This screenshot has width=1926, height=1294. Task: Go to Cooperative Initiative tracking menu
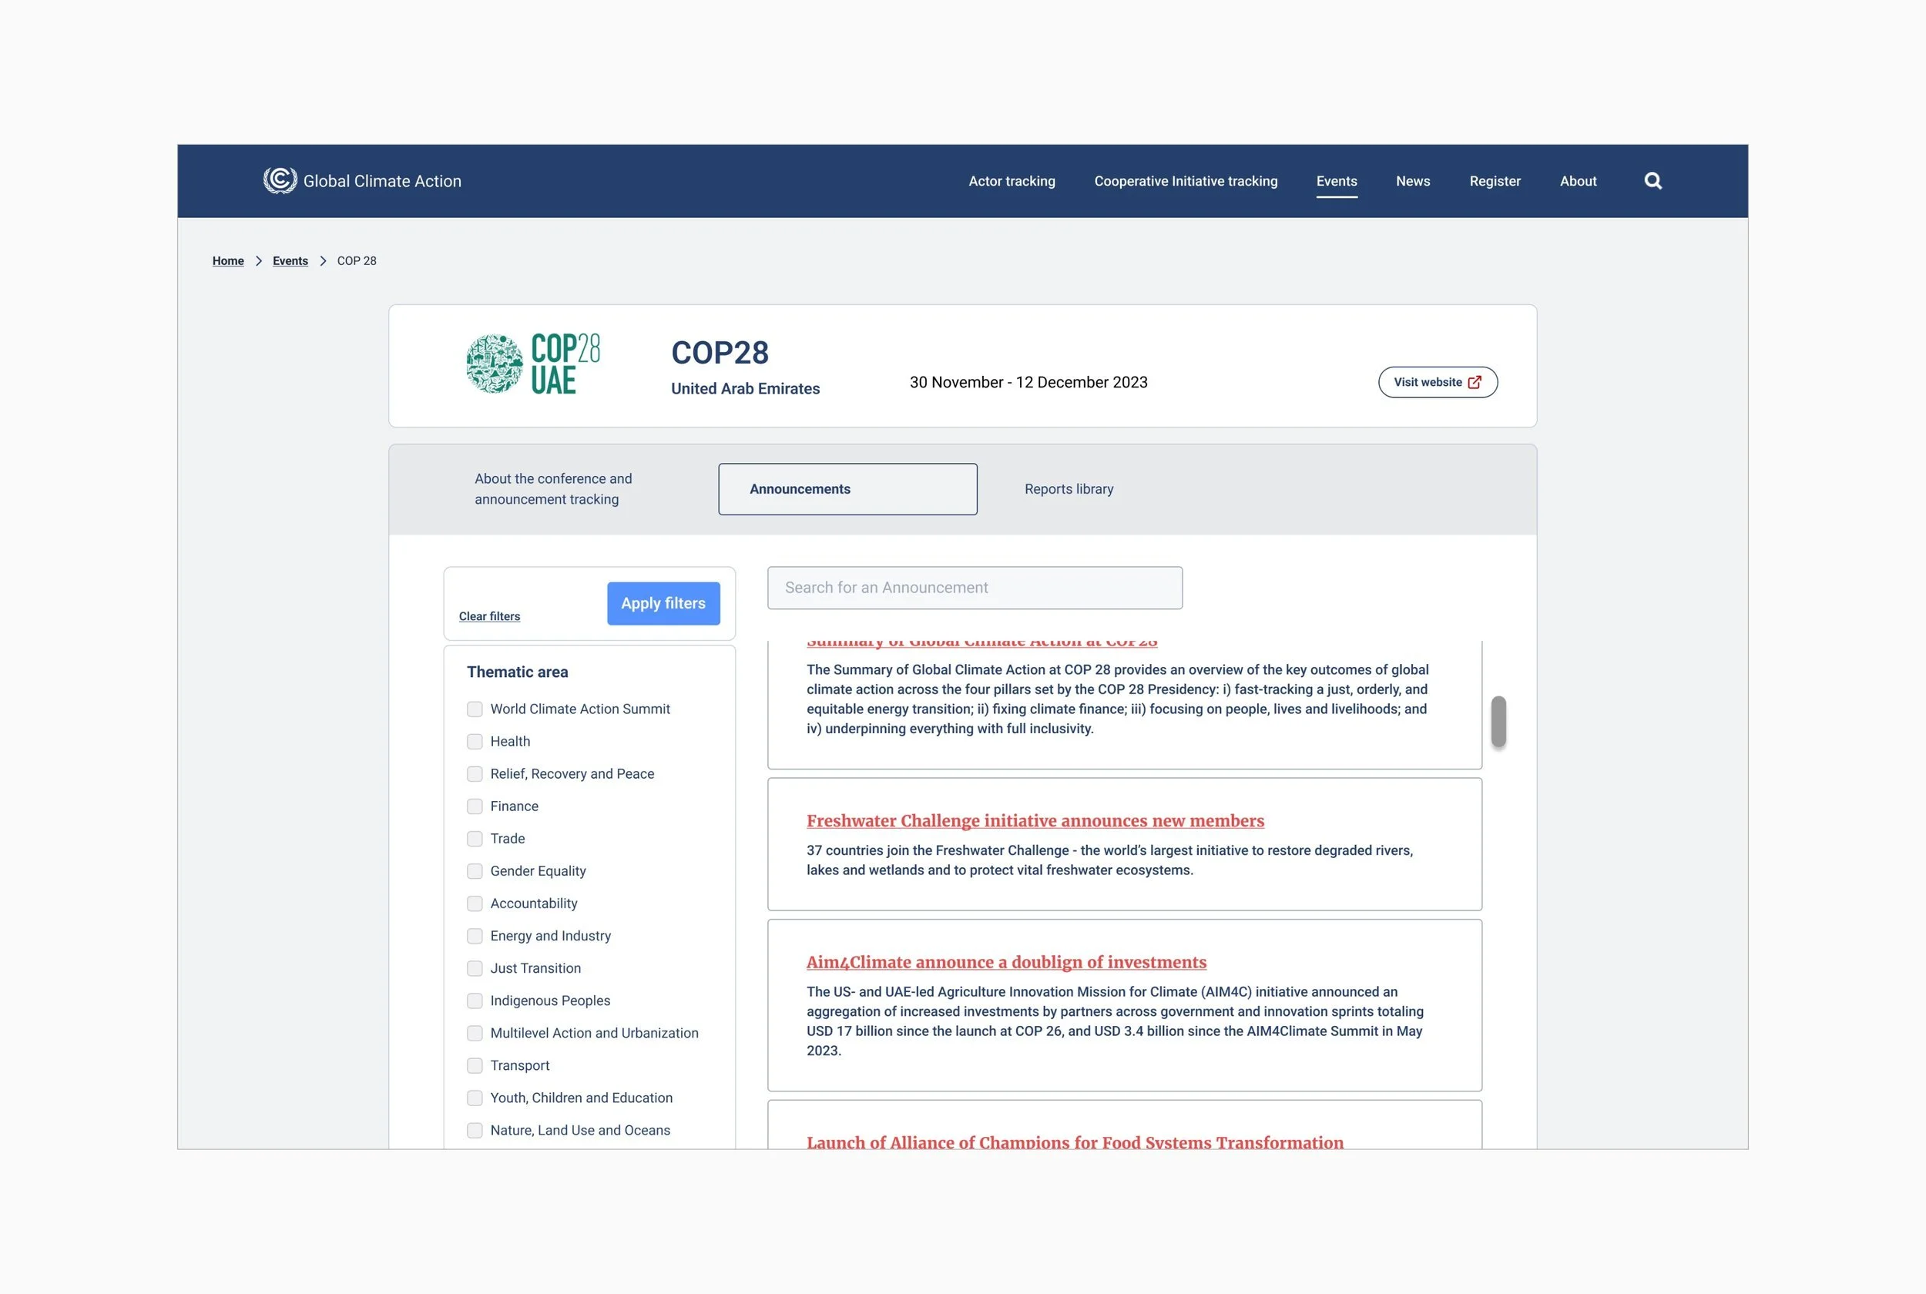(x=1185, y=181)
